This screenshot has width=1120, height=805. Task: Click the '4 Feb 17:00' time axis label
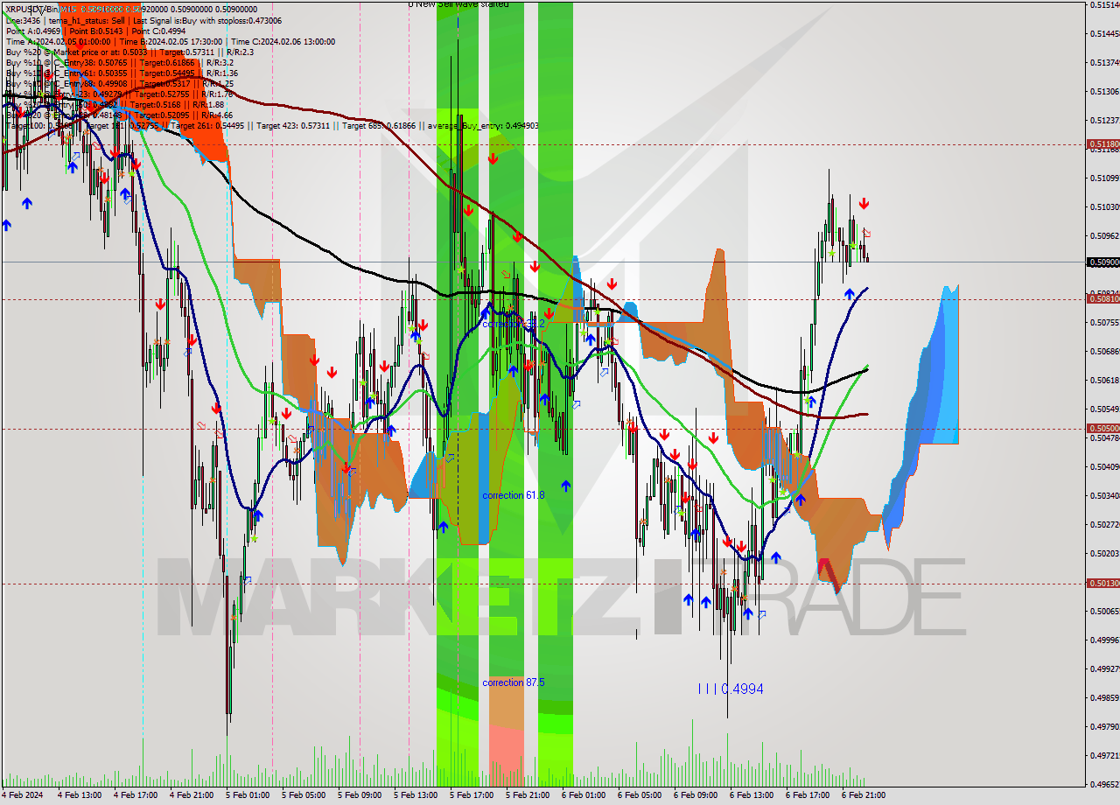(x=136, y=795)
